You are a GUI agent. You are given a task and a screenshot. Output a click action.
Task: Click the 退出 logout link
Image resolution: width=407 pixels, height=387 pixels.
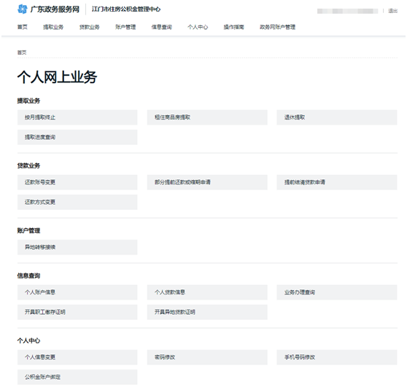(x=392, y=11)
